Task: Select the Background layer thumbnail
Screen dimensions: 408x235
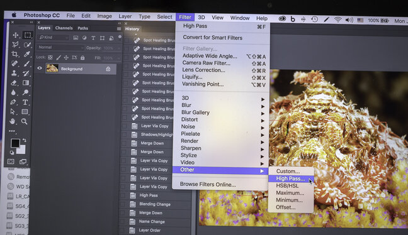Action: tap(52, 68)
